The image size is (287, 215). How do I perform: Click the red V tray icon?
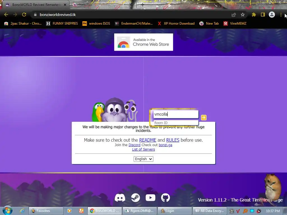(238, 211)
